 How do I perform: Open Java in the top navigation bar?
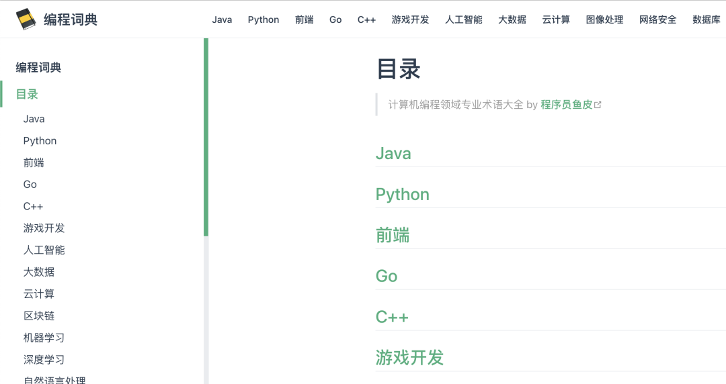pos(222,19)
